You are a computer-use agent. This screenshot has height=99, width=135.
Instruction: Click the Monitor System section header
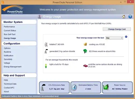coord(19,22)
